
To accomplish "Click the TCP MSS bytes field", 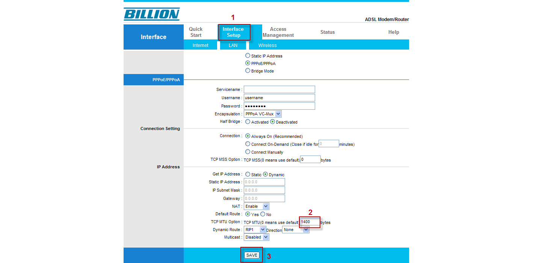I will coord(310,159).
